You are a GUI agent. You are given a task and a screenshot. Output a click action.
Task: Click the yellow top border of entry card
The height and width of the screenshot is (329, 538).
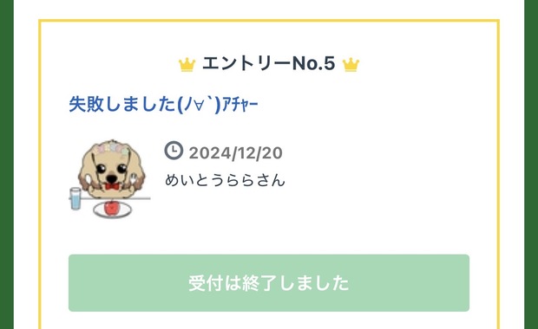click(269, 21)
